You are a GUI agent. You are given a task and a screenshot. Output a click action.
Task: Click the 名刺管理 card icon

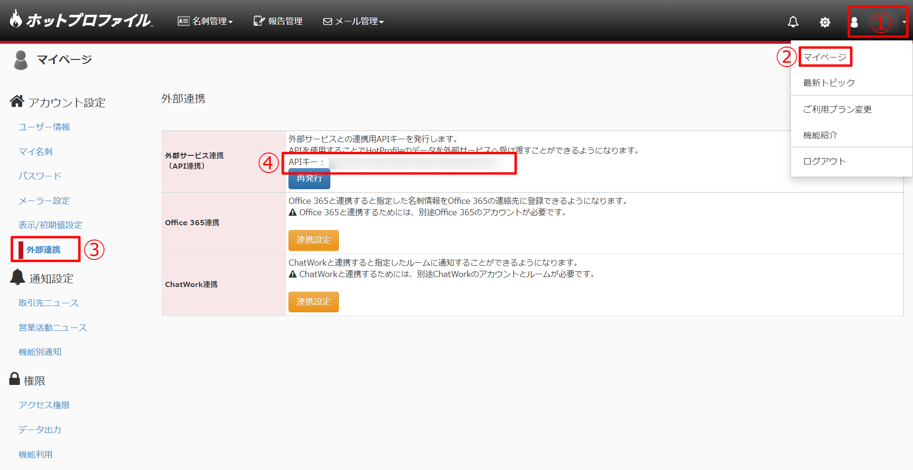click(x=183, y=21)
